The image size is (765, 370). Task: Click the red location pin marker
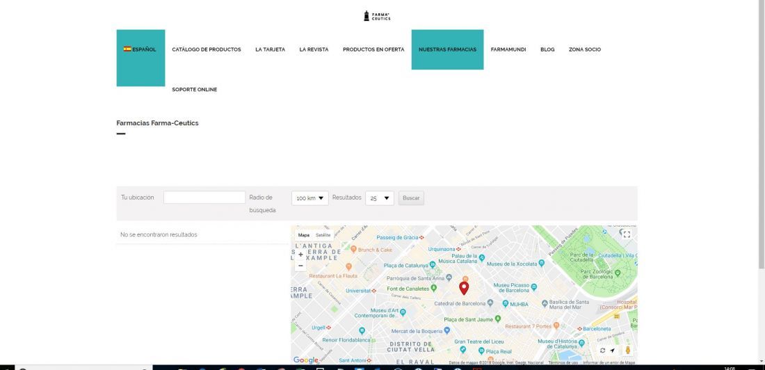pyautogui.click(x=464, y=288)
